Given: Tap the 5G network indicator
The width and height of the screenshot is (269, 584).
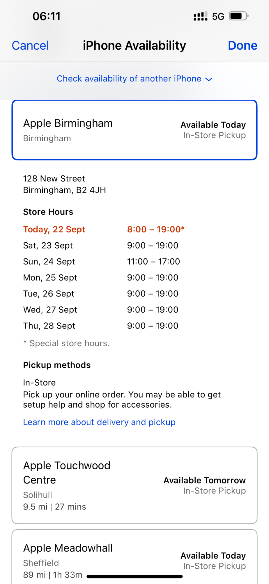Looking at the screenshot, I should tap(218, 16).
